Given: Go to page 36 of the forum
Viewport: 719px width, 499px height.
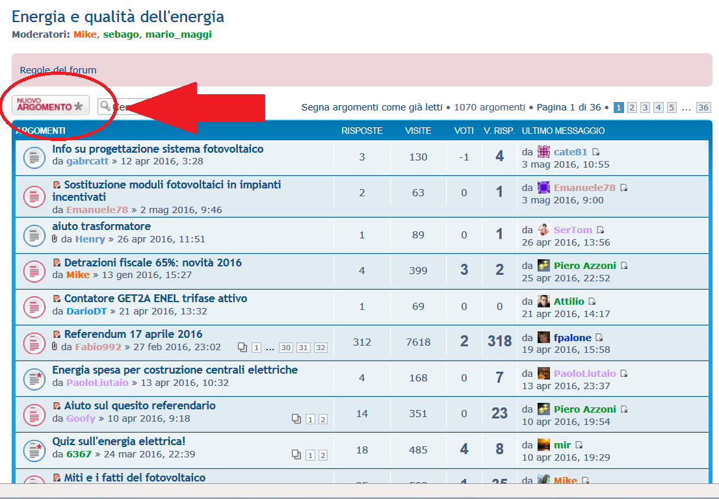Looking at the screenshot, I should coord(703,108).
